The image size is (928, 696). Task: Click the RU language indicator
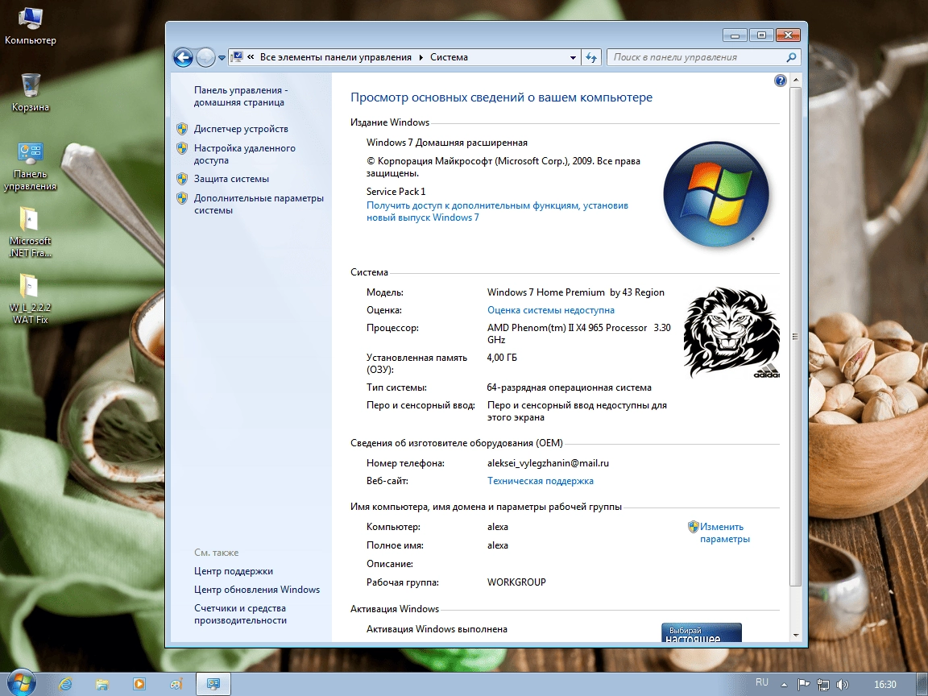[x=762, y=683]
